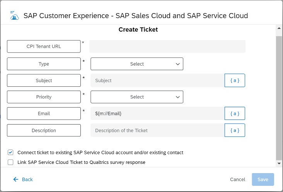Click the Save button
This screenshot has width=283, height=192.
coord(263,179)
